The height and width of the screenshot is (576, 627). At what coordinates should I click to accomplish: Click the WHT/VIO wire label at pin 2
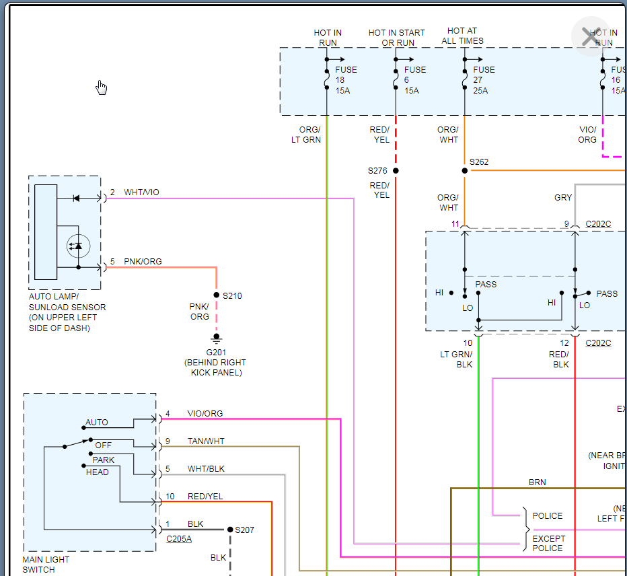point(142,192)
